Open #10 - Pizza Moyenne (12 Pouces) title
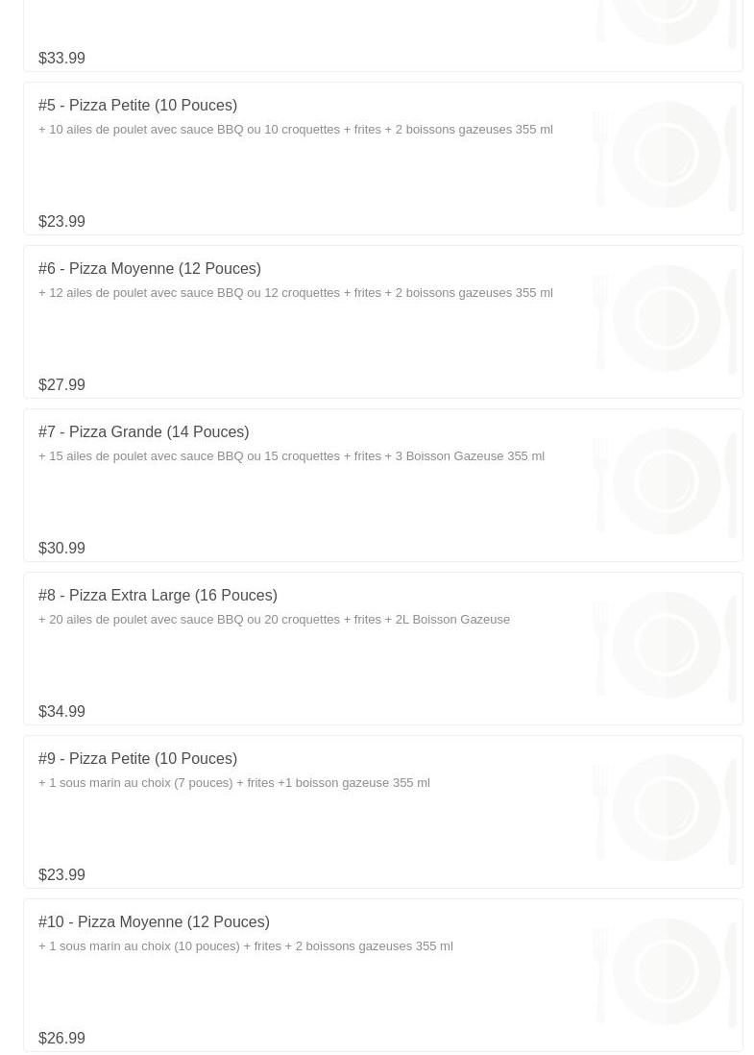Screen dimensions: 754x1055 point(154,922)
